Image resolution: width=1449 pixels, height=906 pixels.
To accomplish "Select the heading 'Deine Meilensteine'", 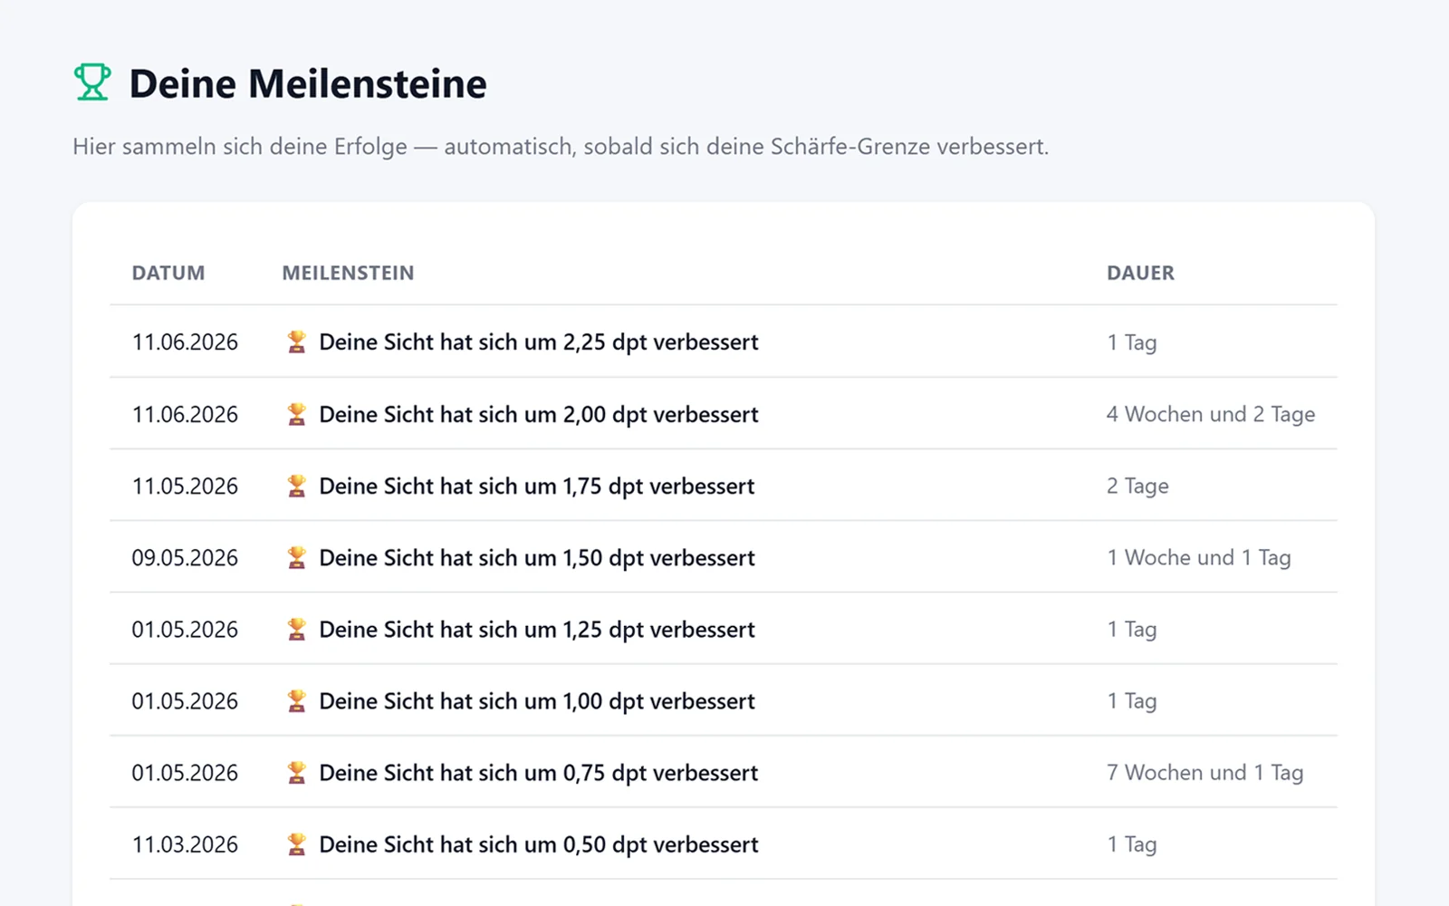I will pyautogui.click(x=308, y=83).
